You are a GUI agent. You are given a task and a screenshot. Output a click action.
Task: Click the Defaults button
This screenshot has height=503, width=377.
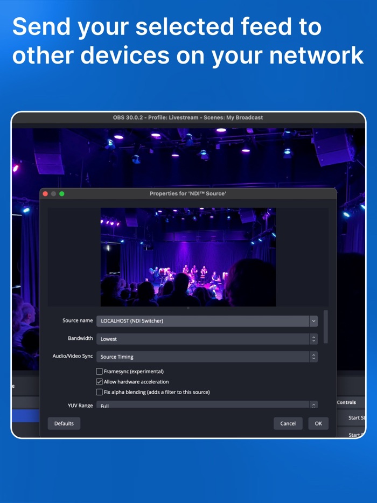point(64,423)
